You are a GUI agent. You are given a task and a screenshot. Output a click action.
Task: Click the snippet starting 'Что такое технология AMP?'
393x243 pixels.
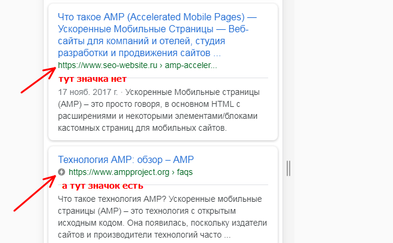(162, 217)
